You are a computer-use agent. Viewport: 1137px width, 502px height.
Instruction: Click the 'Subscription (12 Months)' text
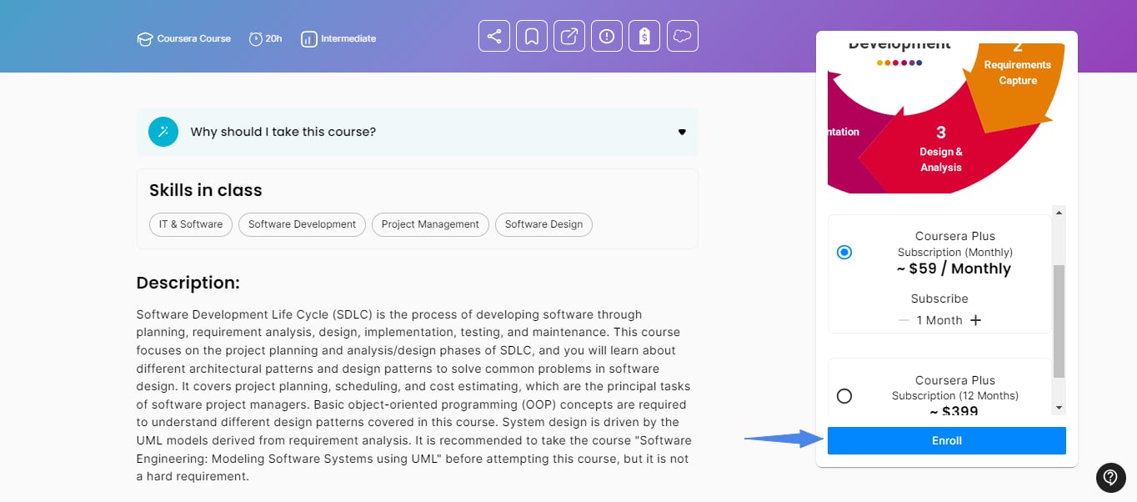(955, 395)
